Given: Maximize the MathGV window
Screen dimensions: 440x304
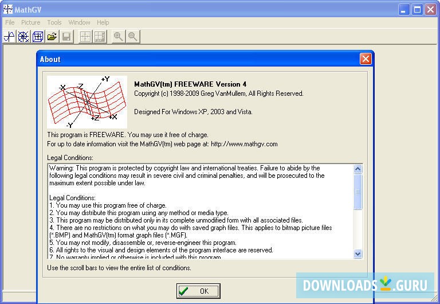Looking at the screenshot, I should coord(417,10).
